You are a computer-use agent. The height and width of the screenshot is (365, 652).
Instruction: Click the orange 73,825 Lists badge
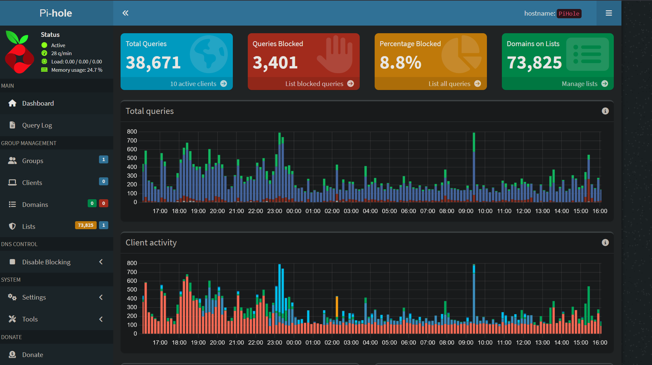[86, 225]
